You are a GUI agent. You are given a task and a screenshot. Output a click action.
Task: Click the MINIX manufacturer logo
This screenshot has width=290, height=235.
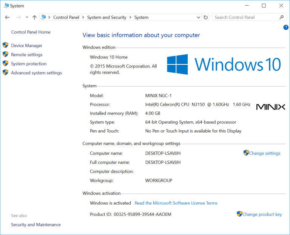coord(271,107)
